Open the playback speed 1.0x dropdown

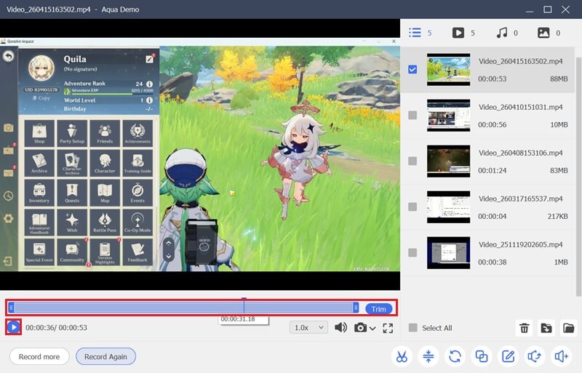308,328
